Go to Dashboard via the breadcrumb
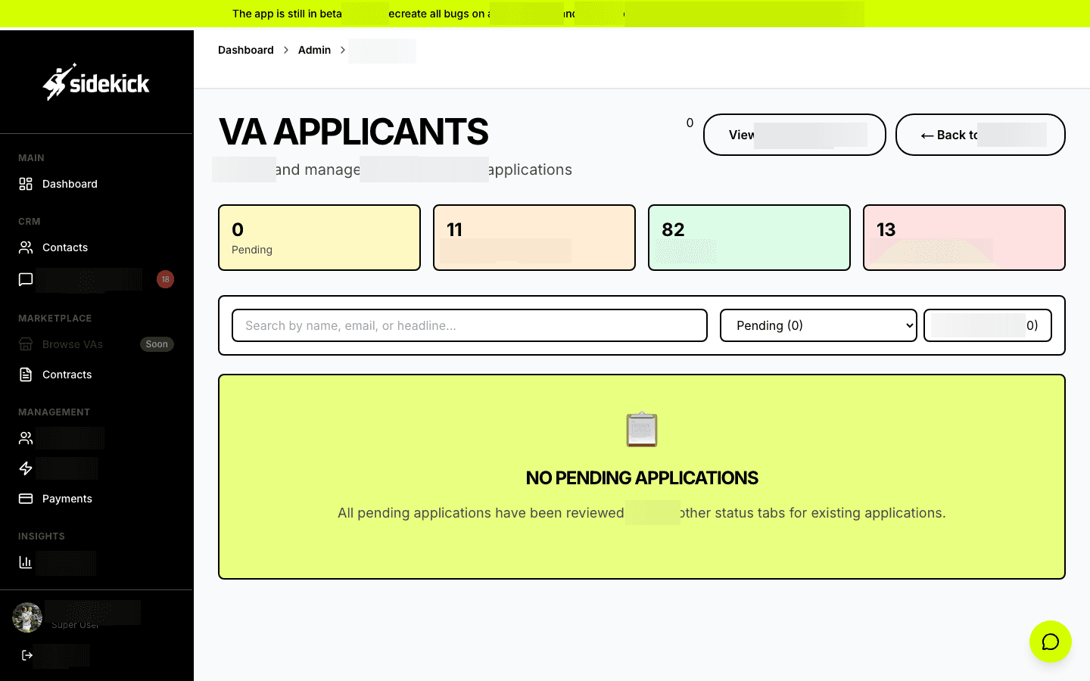Image resolution: width=1090 pixels, height=681 pixels. 245,50
